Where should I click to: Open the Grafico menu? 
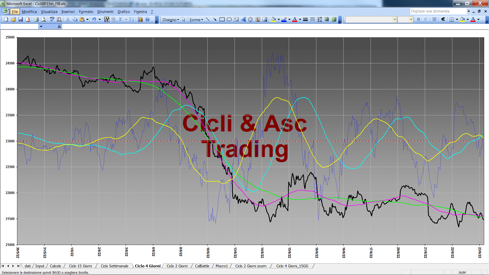pyautogui.click(x=124, y=11)
